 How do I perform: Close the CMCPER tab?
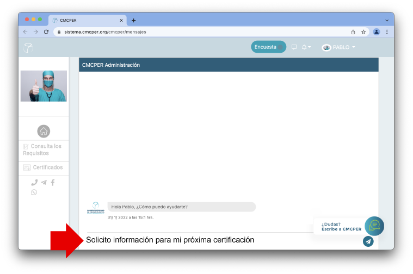[x=121, y=20]
